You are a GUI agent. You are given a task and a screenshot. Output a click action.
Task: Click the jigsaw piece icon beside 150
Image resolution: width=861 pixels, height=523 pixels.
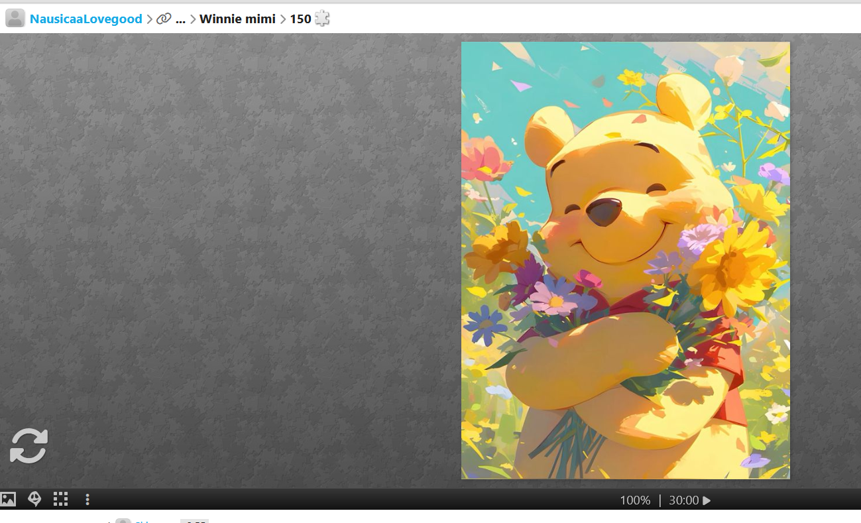click(322, 19)
